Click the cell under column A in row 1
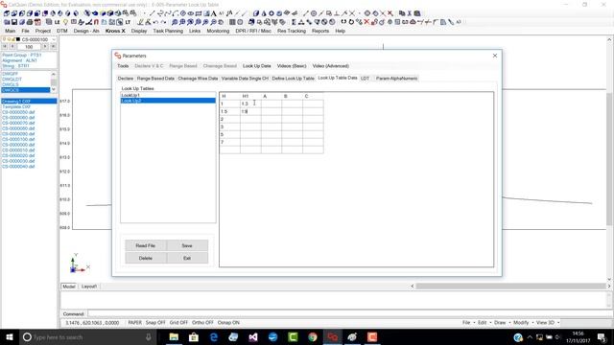This screenshot has height=345, width=614. pyautogui.click(x=271, y=103)
